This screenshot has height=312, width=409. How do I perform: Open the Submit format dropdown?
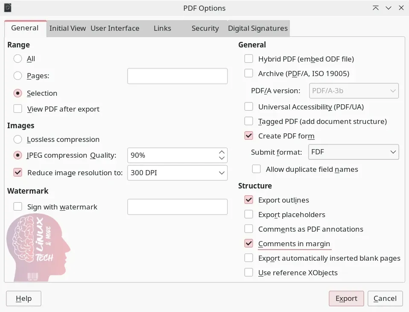click(353, 152)
